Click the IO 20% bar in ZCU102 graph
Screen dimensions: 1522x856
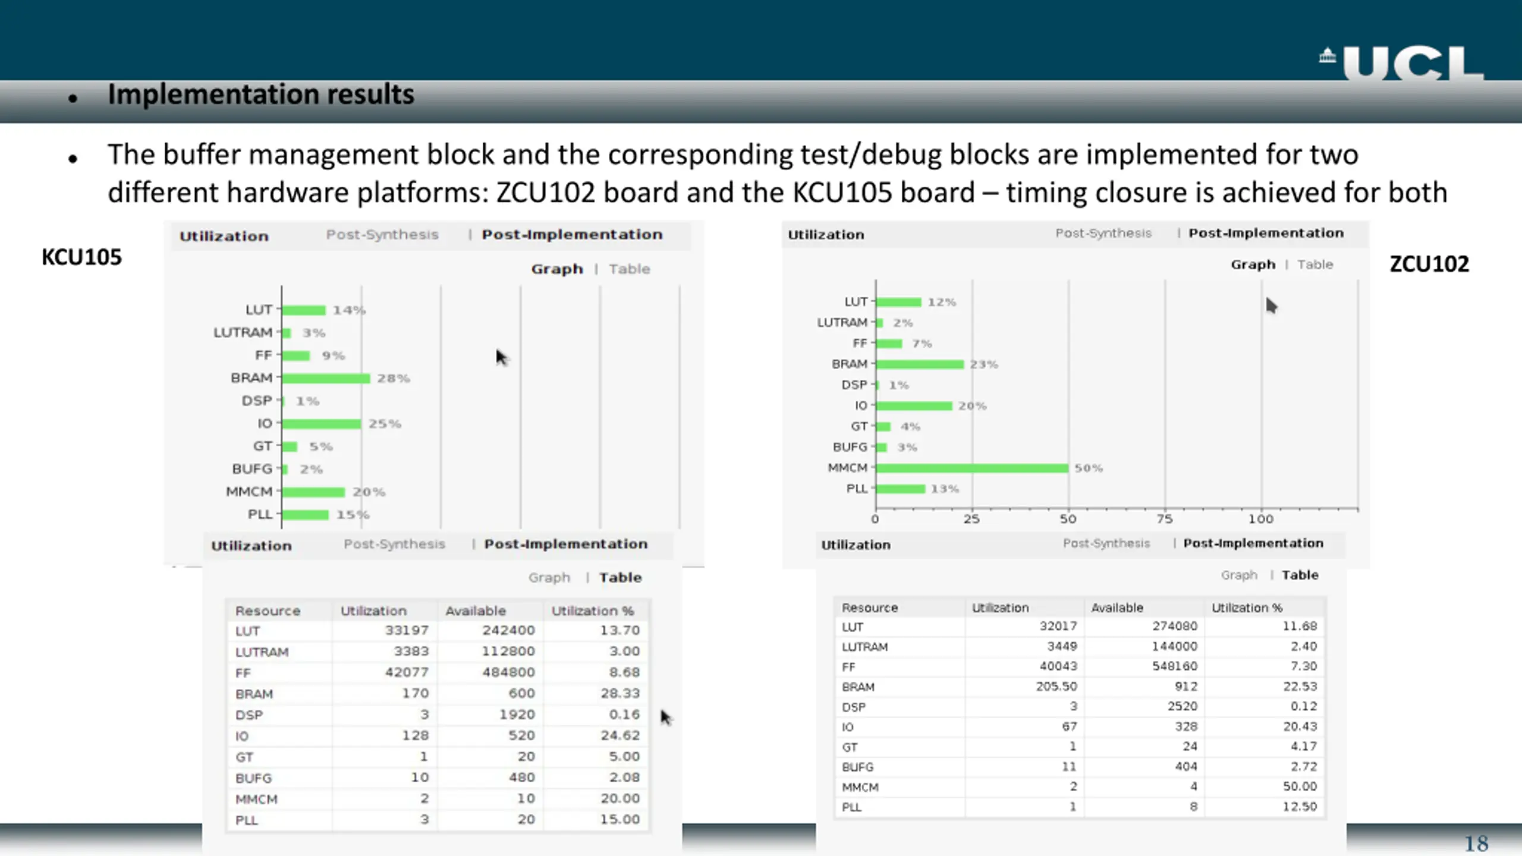coord(914,406)
